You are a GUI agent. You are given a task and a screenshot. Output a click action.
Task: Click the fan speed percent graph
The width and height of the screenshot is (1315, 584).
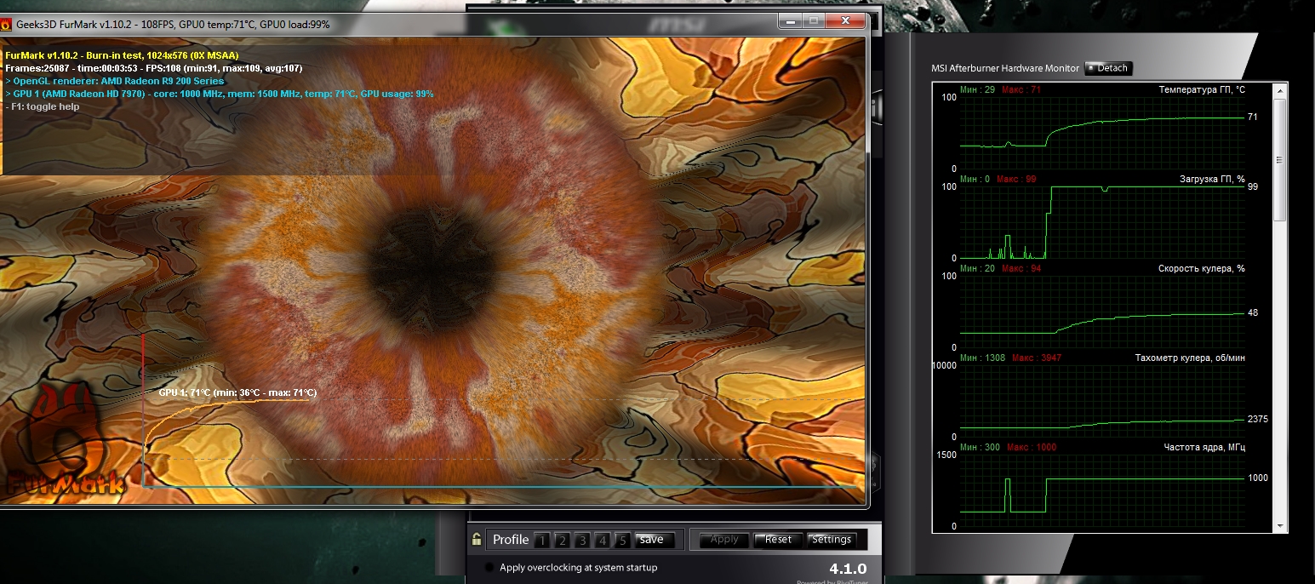(1101, 312)
